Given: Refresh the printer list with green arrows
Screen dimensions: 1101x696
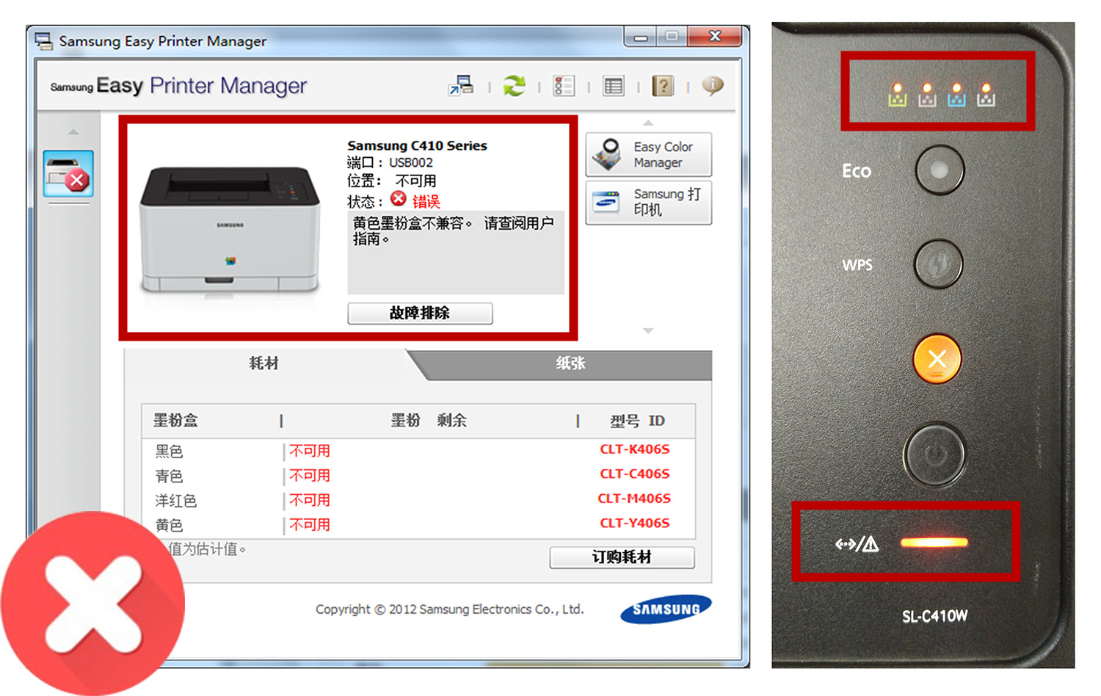Looking at the screenshot, I should 514,86.
